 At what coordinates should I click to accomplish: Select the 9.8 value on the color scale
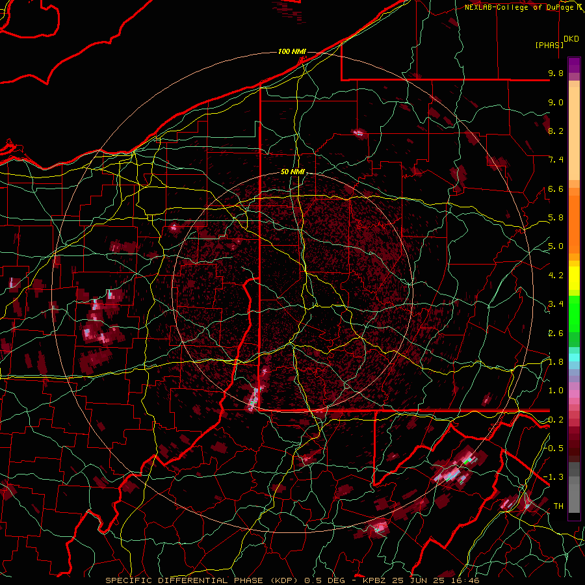(556, 73)
